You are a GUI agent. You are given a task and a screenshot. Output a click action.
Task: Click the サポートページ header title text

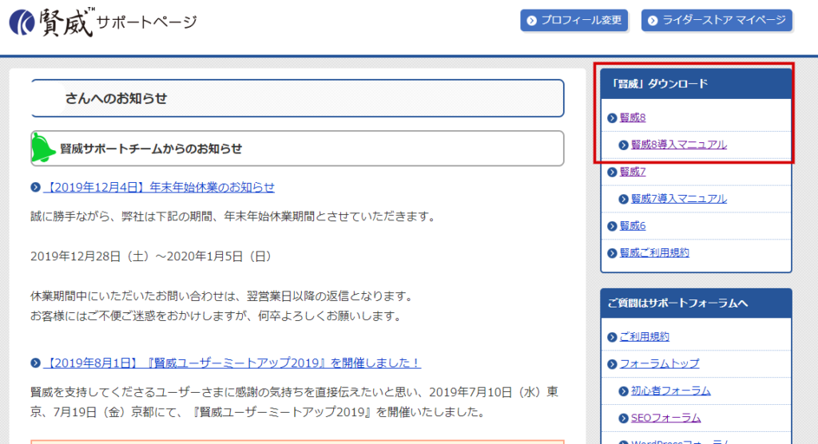click(147, 22)
